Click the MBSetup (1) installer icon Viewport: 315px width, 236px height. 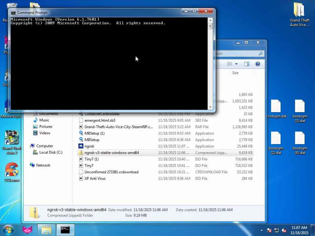click(81, 133)
